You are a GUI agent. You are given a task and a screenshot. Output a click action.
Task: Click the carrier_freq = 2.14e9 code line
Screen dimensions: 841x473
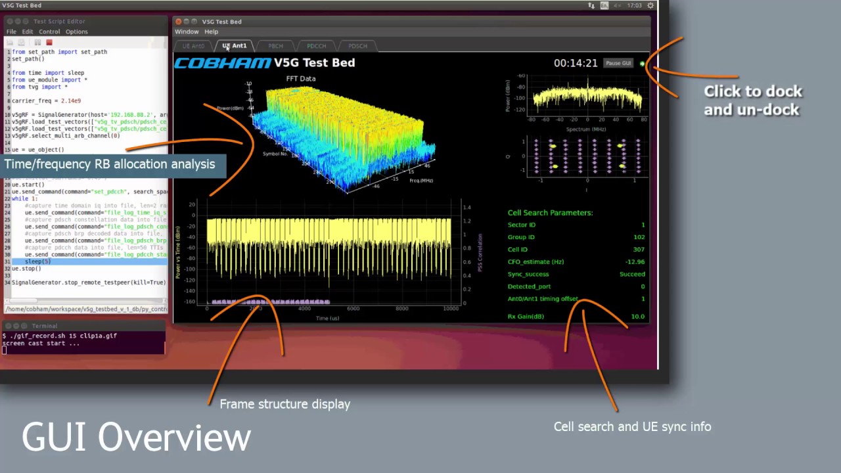pyautogui.click(x=46, y=101)
